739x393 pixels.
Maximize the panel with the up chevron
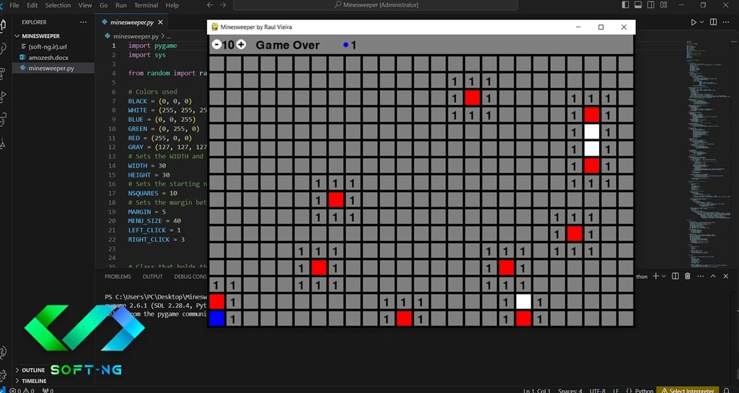(x=713, y=276)
